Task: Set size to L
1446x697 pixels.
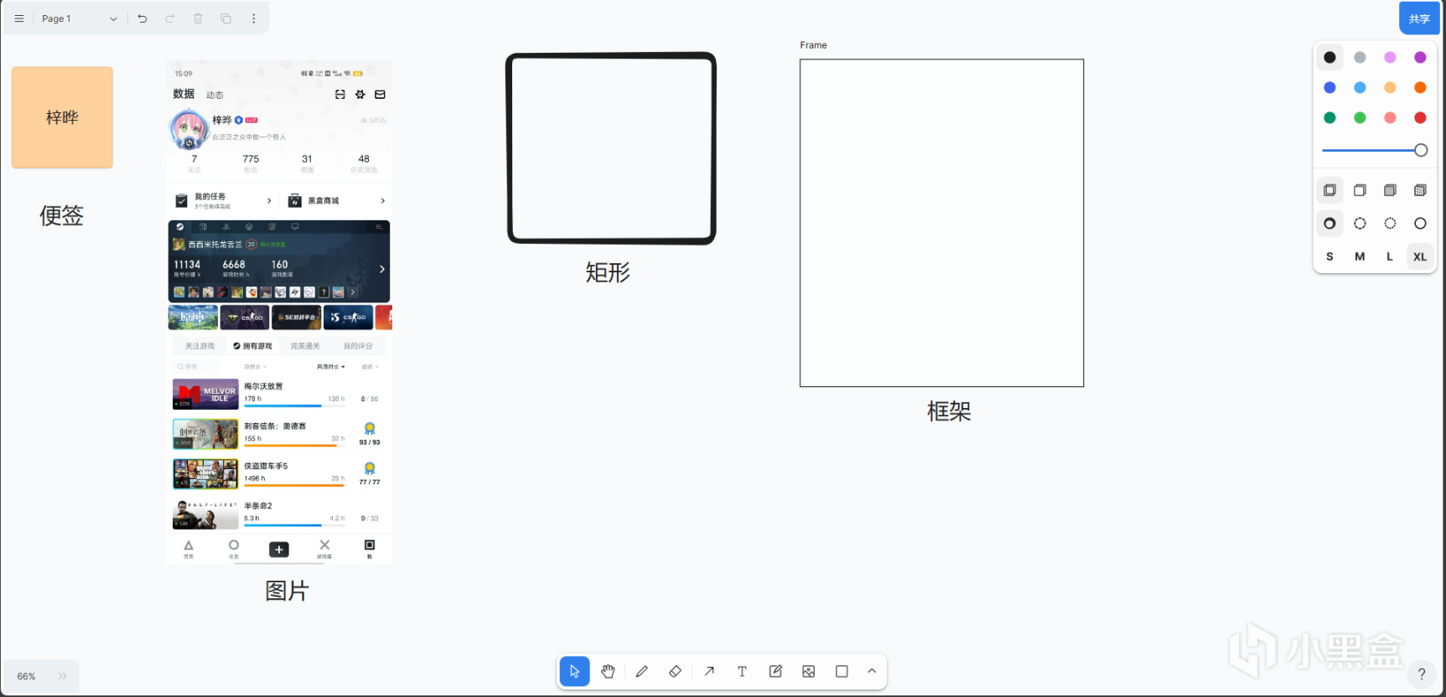Action: [x=1390, y=257]
